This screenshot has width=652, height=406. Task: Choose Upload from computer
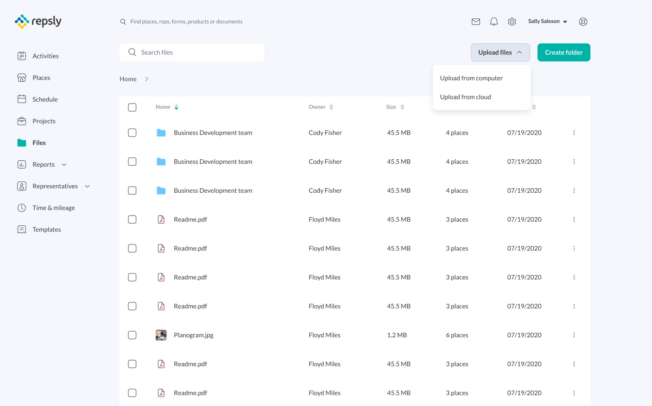click(x=471, y=78)
